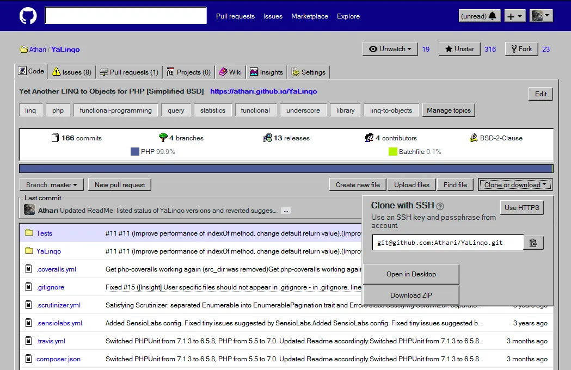
Task: Open the Branch: master dropdown
Action: click(51, 184)
